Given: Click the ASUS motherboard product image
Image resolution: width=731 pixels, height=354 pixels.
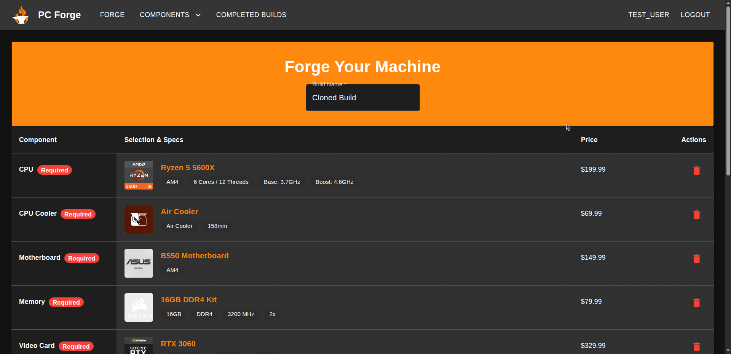Looking at the screenshot, I should click(x=139, y=264).
